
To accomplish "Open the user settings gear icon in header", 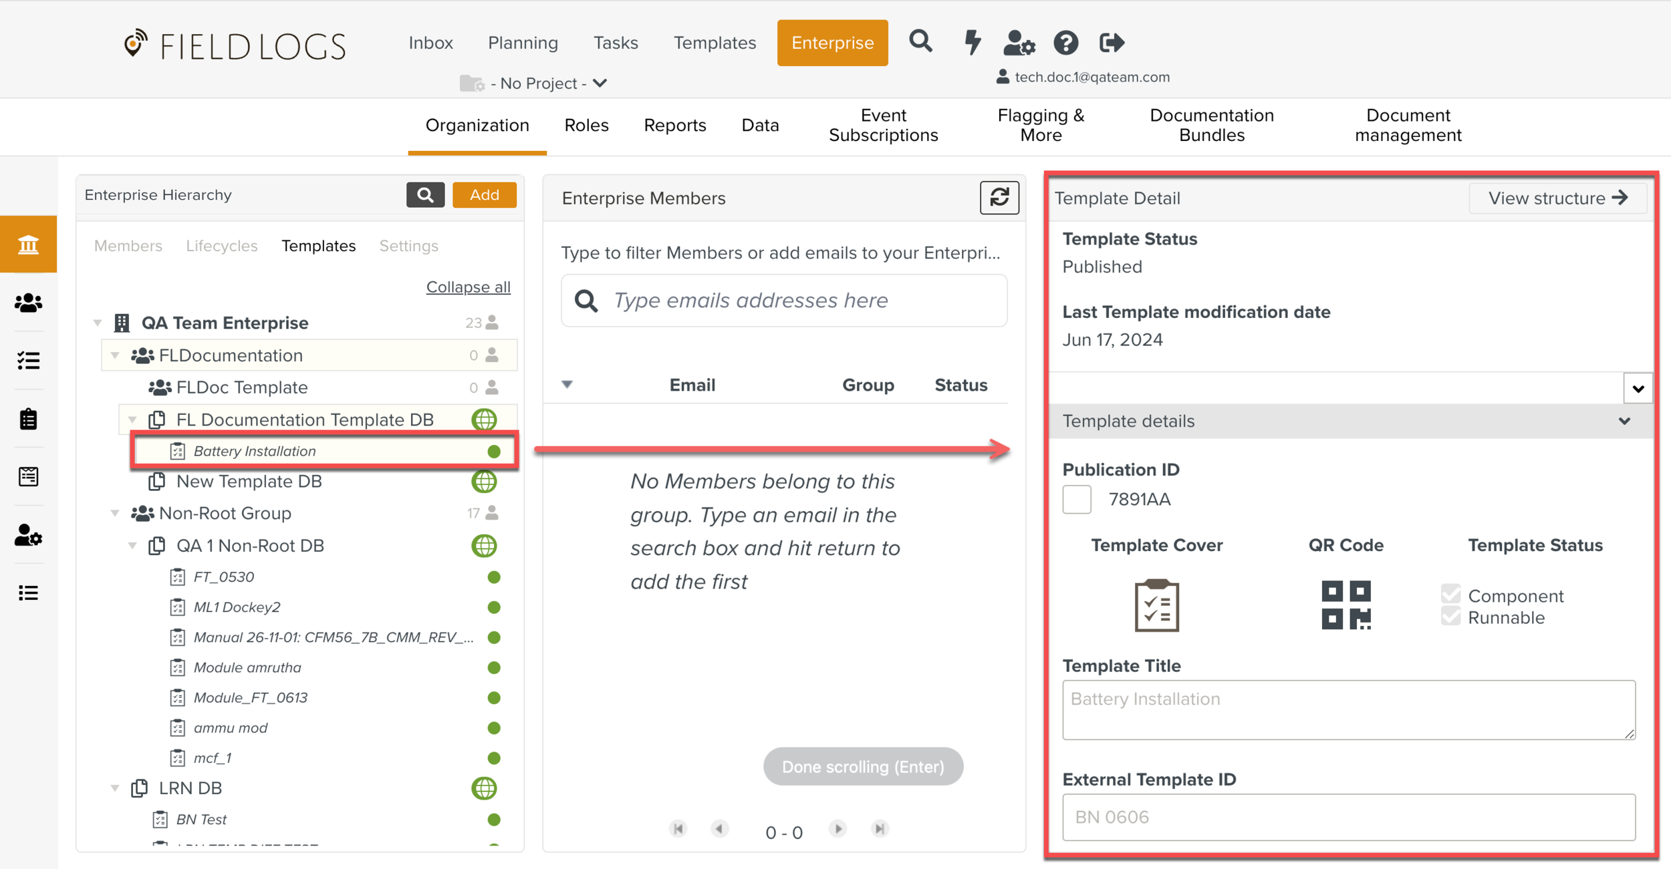I will 1019,43.
